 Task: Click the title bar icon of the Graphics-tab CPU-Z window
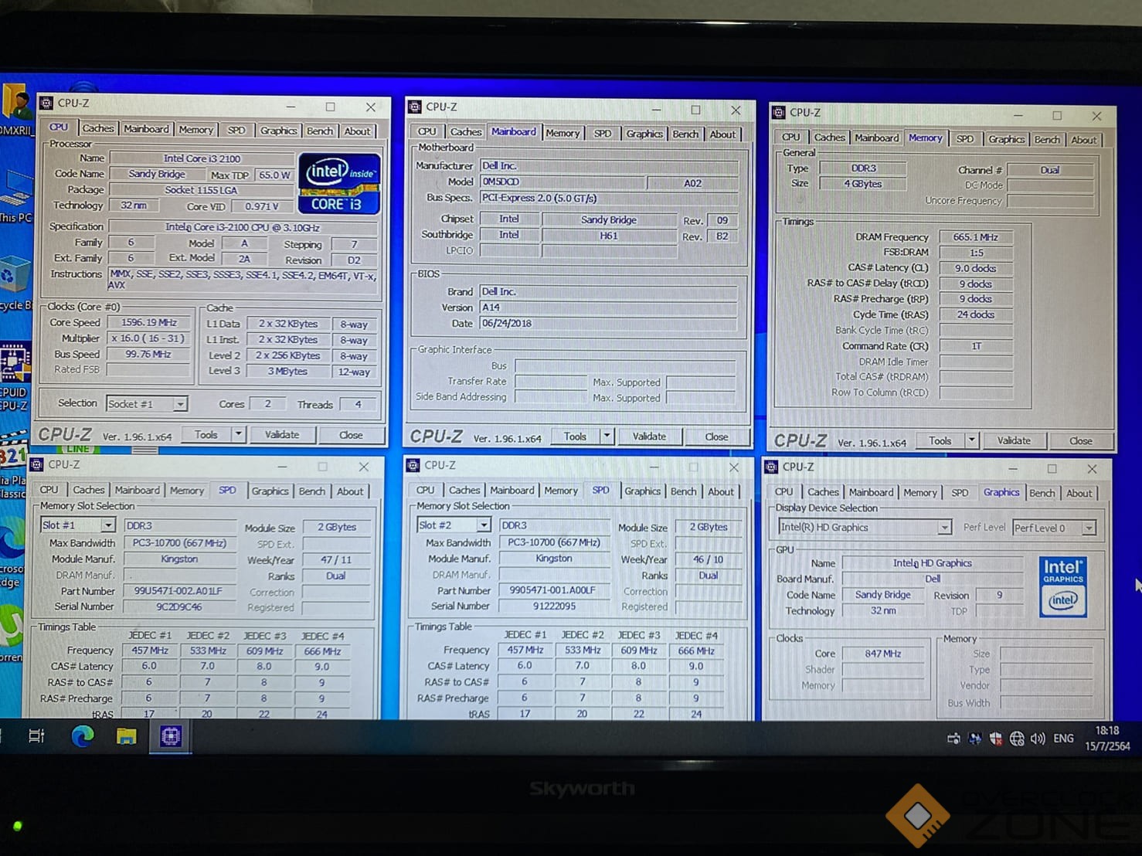point(771,467)
